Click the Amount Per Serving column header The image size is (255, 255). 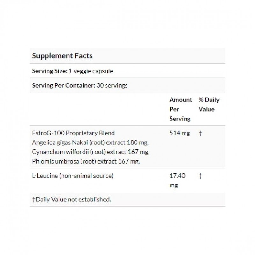pyautogui.click(x=180, y=109)
